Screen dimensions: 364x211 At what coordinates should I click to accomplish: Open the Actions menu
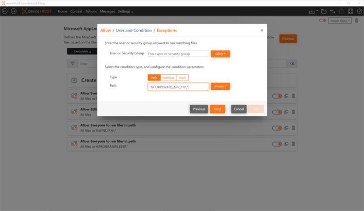(x=91, y=11)
